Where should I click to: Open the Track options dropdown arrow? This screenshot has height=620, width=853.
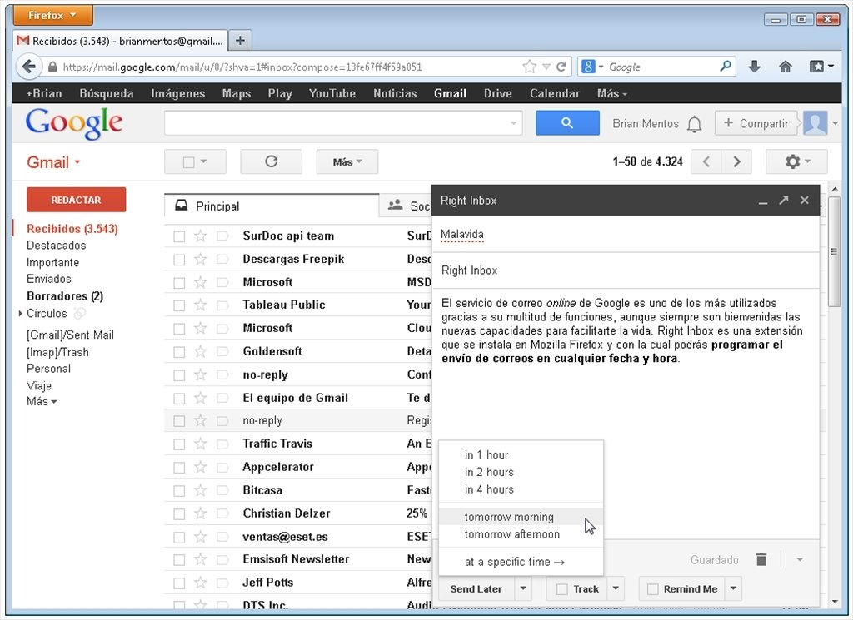pyautogui.click(x=616, y=588)
